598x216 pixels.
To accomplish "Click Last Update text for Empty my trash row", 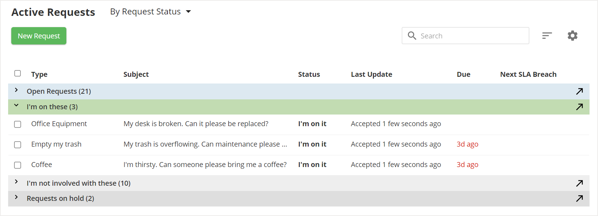I will coord(396,144).
